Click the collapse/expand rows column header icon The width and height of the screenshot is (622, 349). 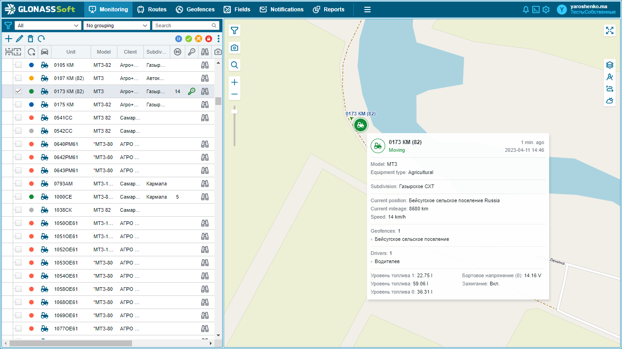[13, 52]
